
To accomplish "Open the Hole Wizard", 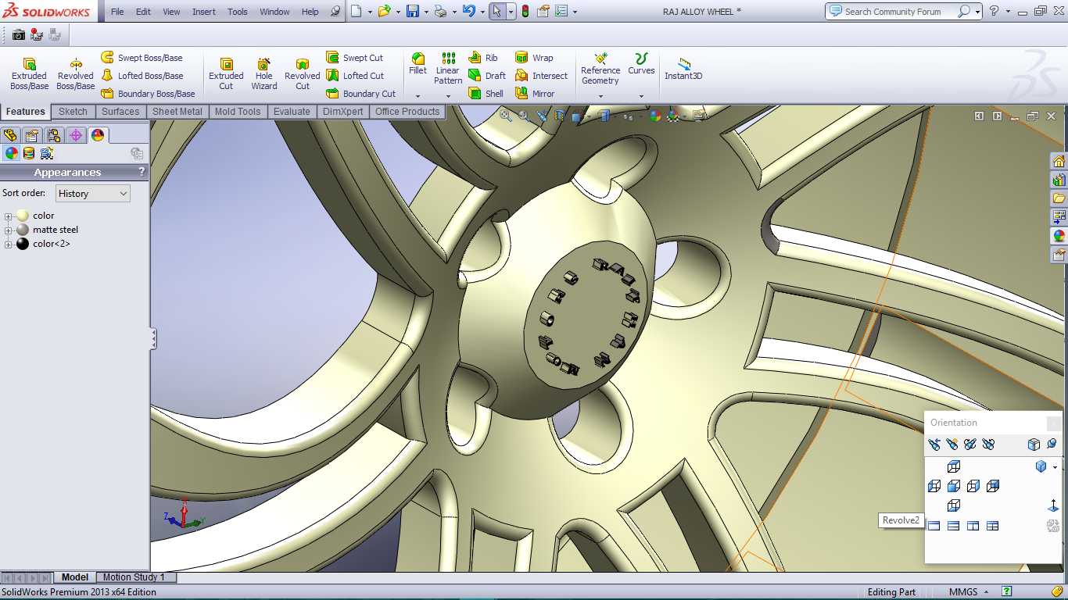I will pyautogui.click(x=264, y=73).
